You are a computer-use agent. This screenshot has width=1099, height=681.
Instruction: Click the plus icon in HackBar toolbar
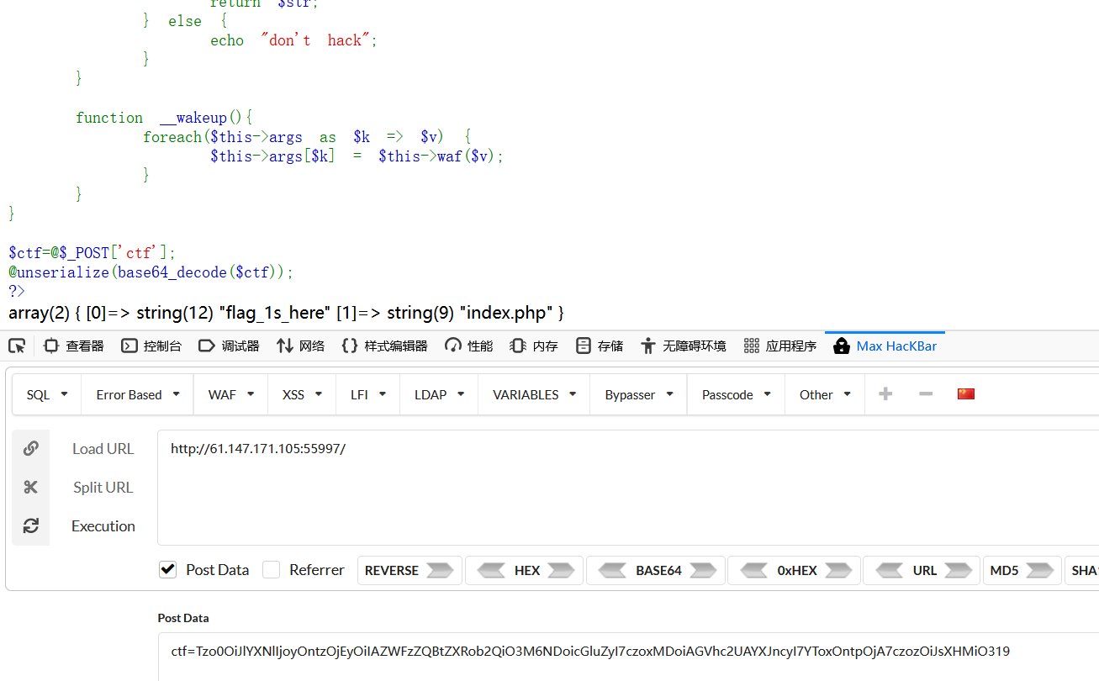pyautogui.click(x=885, y=393)
